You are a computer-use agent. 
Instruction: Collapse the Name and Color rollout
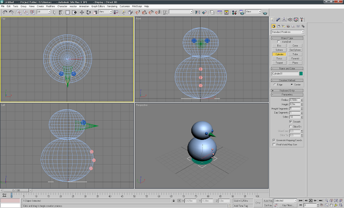[287, 69]
